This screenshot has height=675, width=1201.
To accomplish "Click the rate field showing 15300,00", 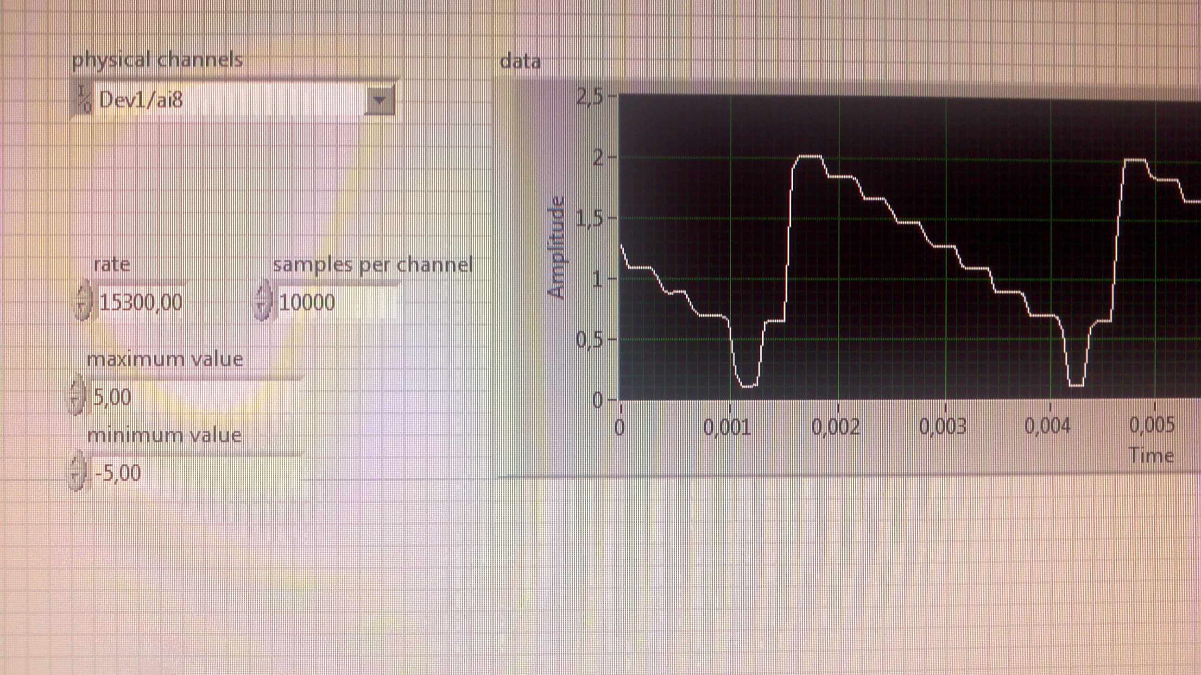I will pyautogui.click(x=141, y=303).
